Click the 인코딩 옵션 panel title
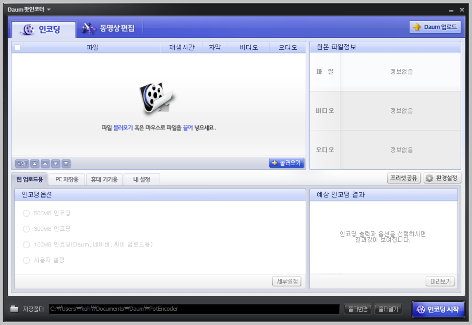The width and height of the screenshot is (472, 325). pos(37,195)
